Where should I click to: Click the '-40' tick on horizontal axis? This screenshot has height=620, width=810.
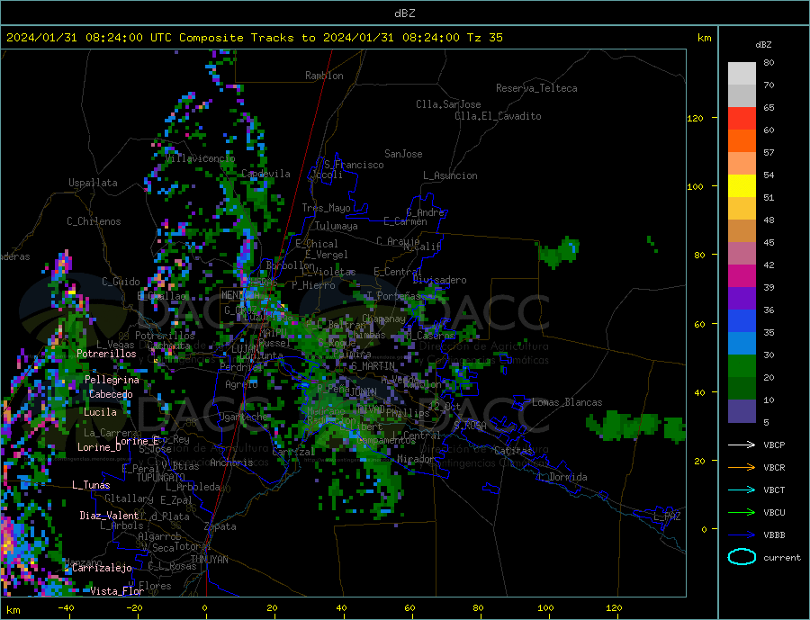[66, 608]
